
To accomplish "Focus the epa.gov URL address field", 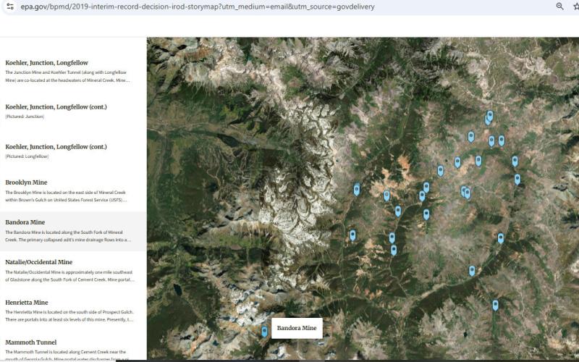I will click(197, 7).
